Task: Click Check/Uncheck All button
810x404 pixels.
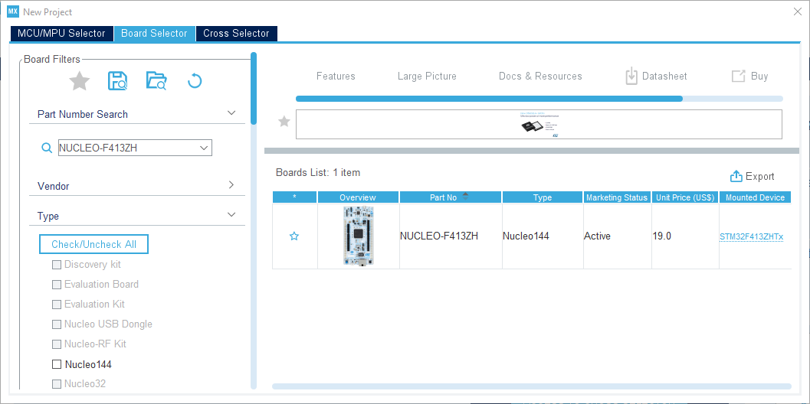Action: tap(94, 244)
